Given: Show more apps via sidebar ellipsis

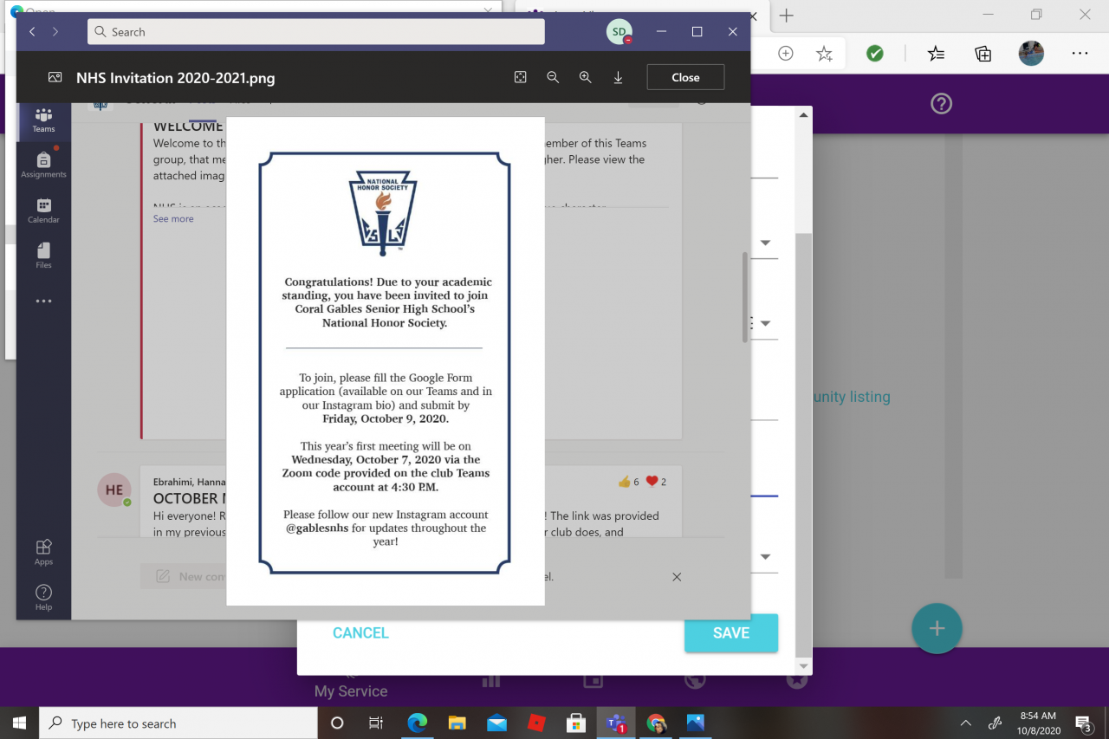Looking at the screenshot, I should tap(43, 301).
